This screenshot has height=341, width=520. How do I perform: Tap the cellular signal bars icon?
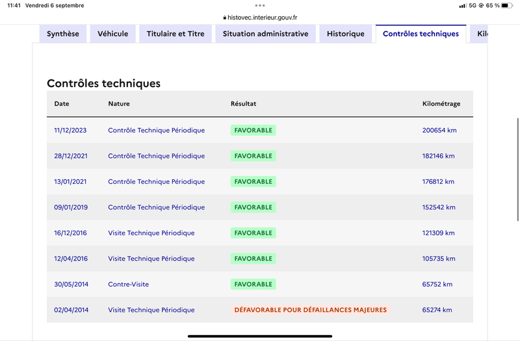tap(462, 6)
